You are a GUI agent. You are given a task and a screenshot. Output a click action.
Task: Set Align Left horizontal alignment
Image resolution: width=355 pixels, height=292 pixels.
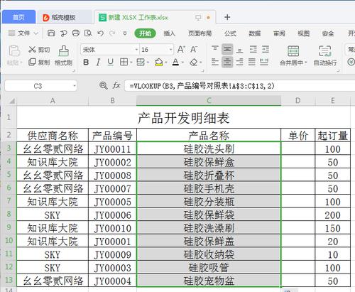pyautogui.click(x=215, y=63)
